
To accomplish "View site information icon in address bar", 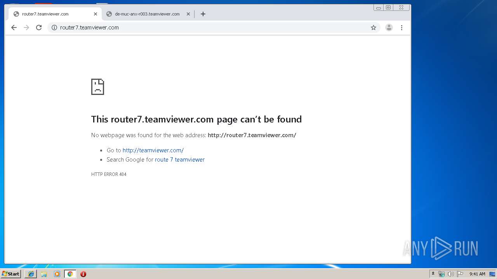I will 54,28.
